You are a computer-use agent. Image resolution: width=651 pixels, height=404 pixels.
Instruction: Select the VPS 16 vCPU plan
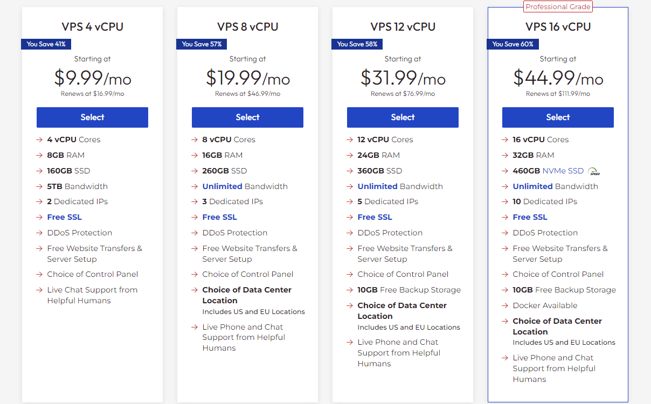coord(558,117)
